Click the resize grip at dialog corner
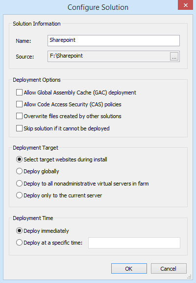The image size is (196, 283). (189, 277)
